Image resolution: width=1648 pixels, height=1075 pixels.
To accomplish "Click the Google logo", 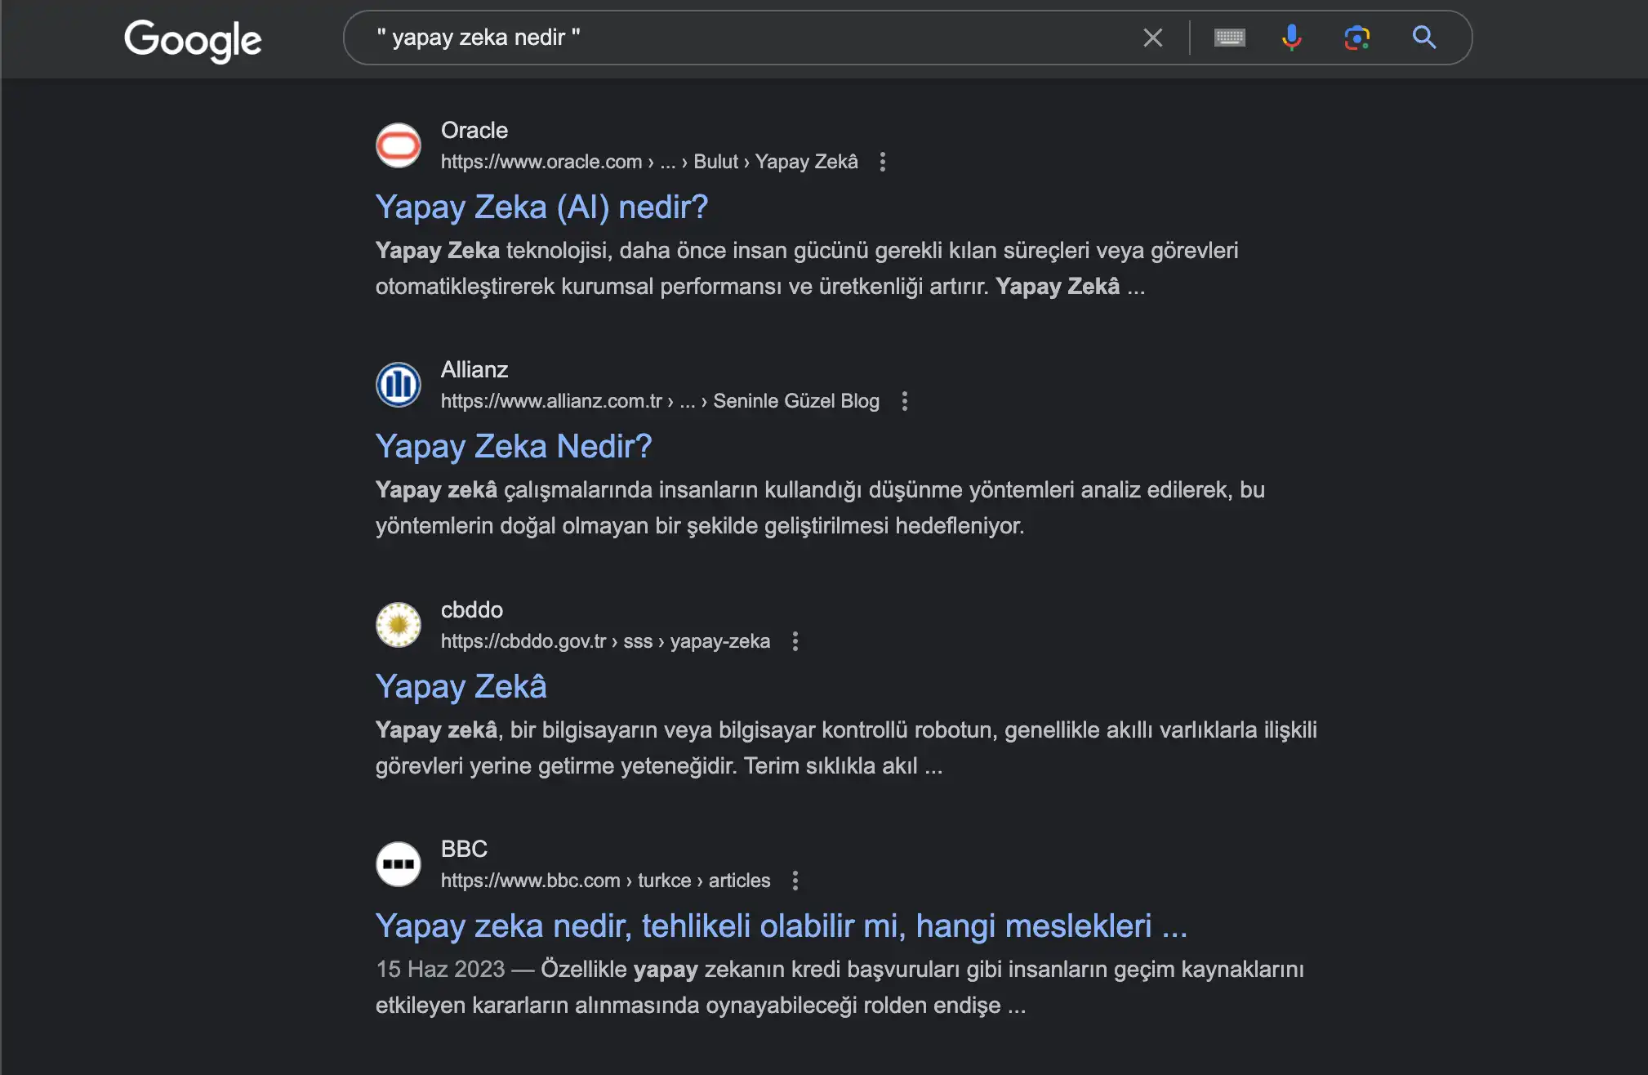I will 193,39.
